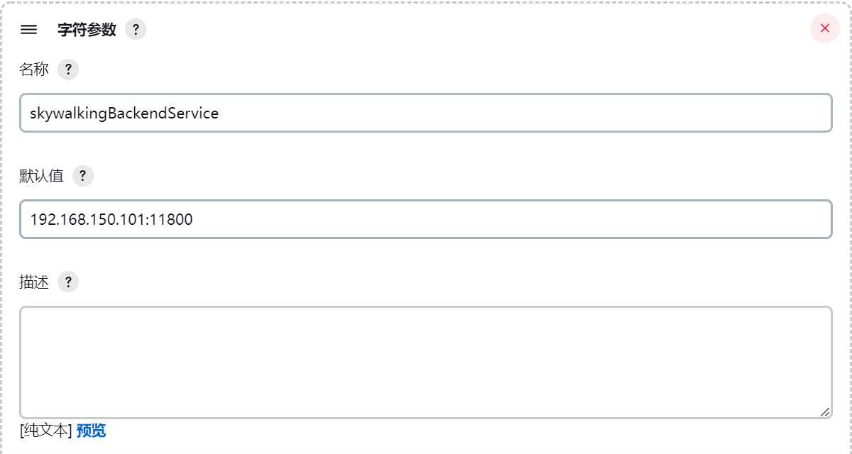Click the 默认值 field label
The height and width of the screenshot is (454, 852).
[41, 176]
